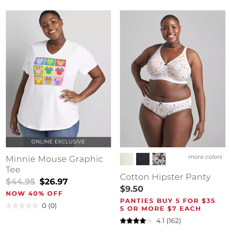Image resolution: width=231 pixels, height=232 pixels.
Task: Click the $9.50 panty price
Action: pos(132,189)
